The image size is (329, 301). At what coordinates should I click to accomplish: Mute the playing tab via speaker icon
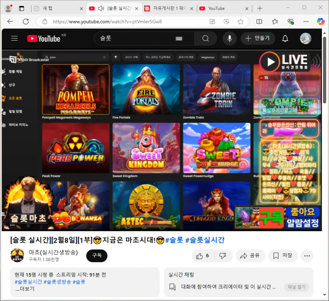(x=101, y=8)
